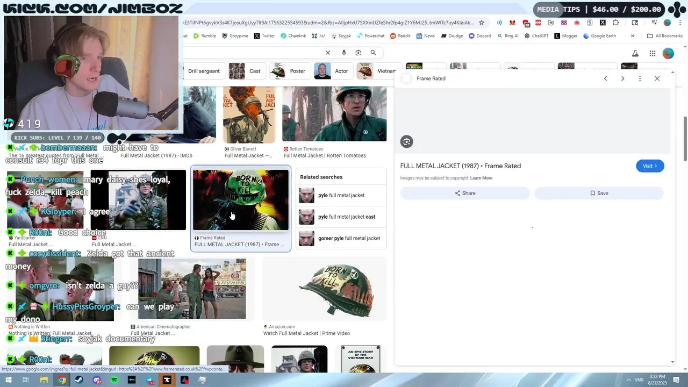Screen dimensions: 688x387
Task: Open the Drudge bookmark
Action: (x=452, y=36)
